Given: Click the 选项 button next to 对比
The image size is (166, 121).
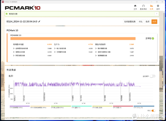Looking at the screenshot, I should (147, 22).
